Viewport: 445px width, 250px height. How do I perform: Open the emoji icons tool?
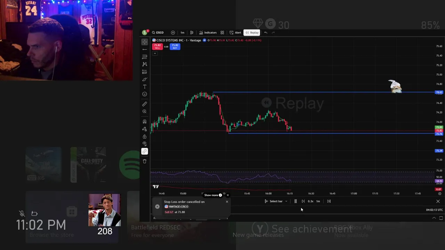point(145,94)
